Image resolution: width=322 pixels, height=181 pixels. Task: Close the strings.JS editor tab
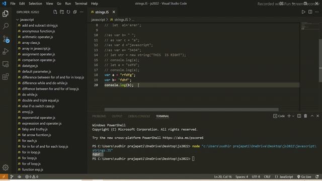(x=114, y=12)
